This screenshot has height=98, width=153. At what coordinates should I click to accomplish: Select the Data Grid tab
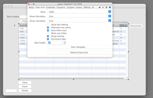tap(40, 7)
